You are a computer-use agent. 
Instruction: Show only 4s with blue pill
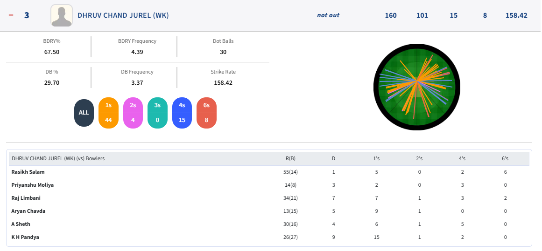(x=182, y=113)
